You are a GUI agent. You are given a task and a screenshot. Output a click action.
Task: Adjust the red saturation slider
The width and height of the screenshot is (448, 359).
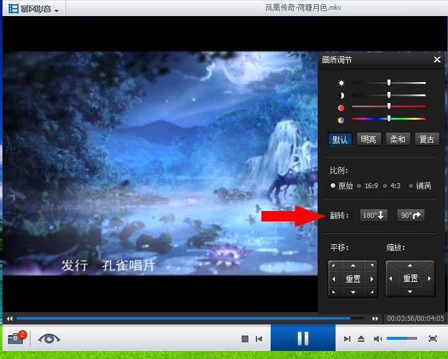(x=389, y=106)
